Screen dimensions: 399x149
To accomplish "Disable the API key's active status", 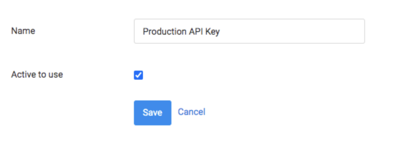I will tap(138, 75).
